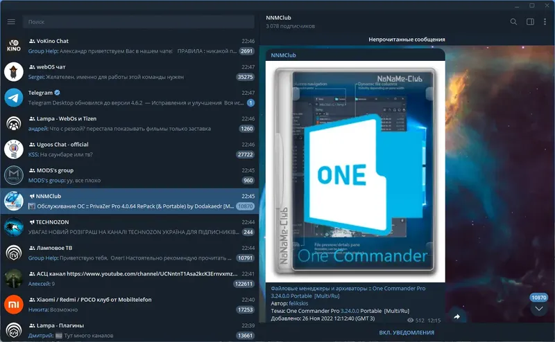Open the VoKino Chat avatar
Screen dimensions: 555x342
click(14, 46)
